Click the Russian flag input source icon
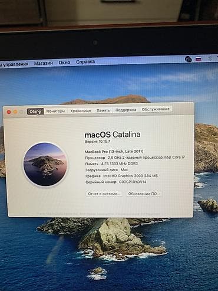Image resolution: width=218 pixels, height=291 pixels. [199, 59]
